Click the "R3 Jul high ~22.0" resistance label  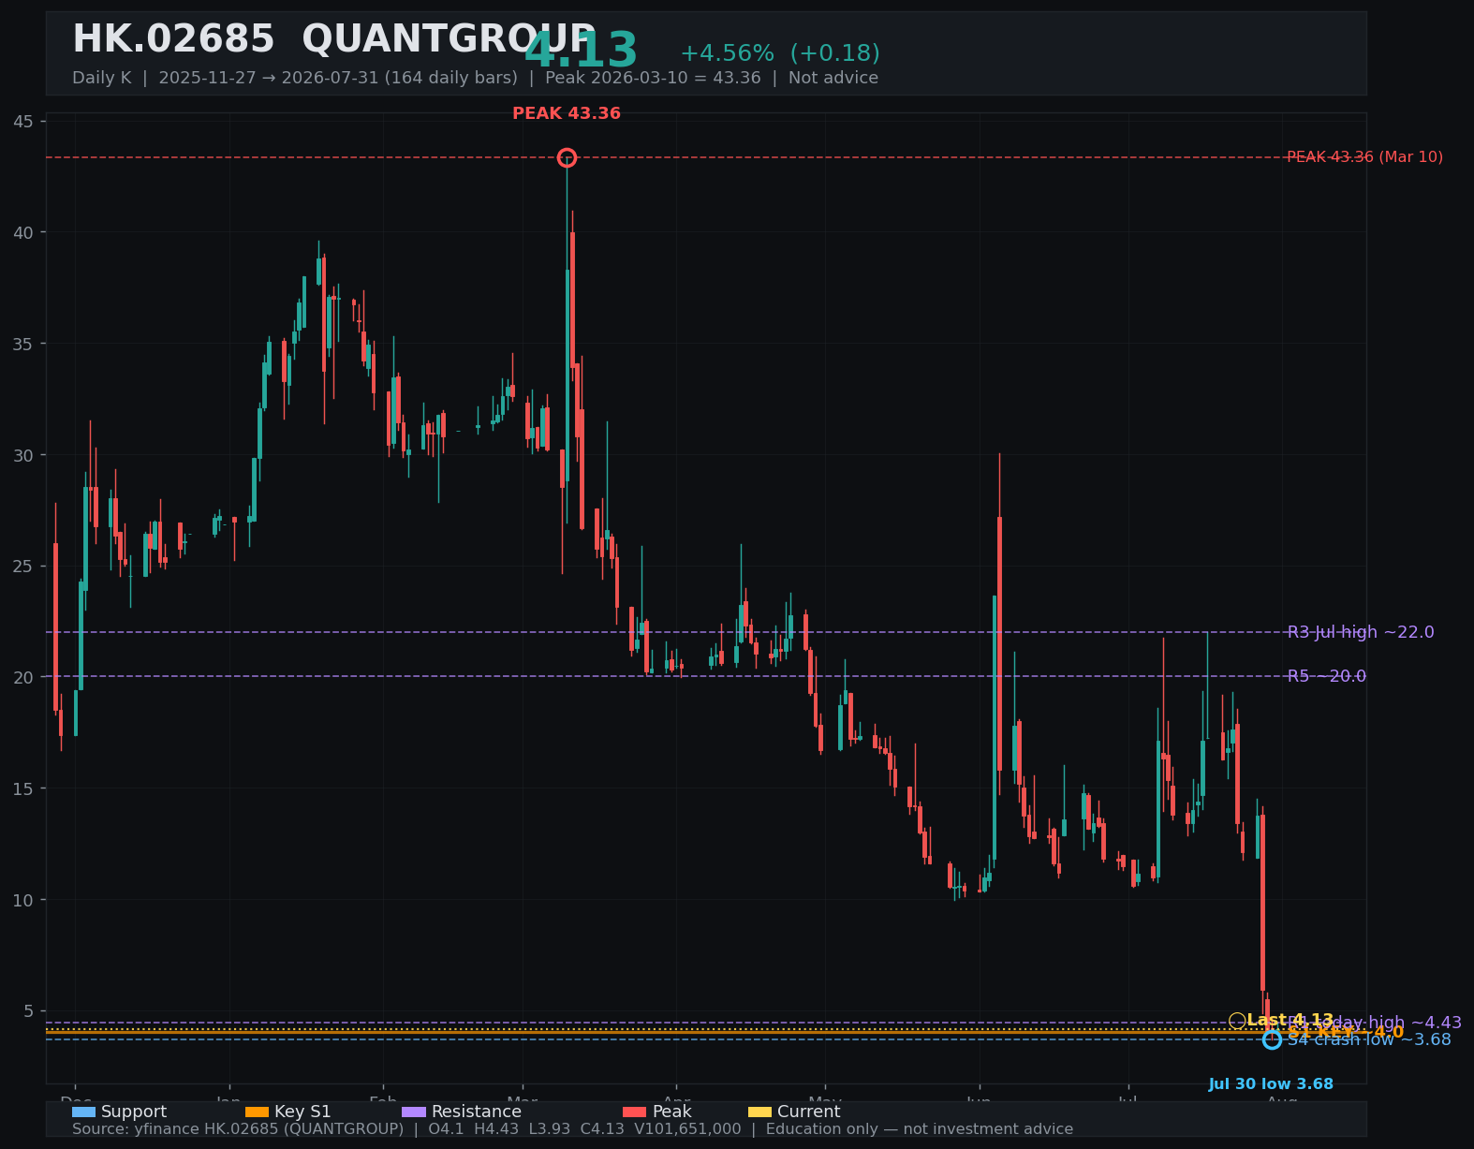[x=1361, y=632]
